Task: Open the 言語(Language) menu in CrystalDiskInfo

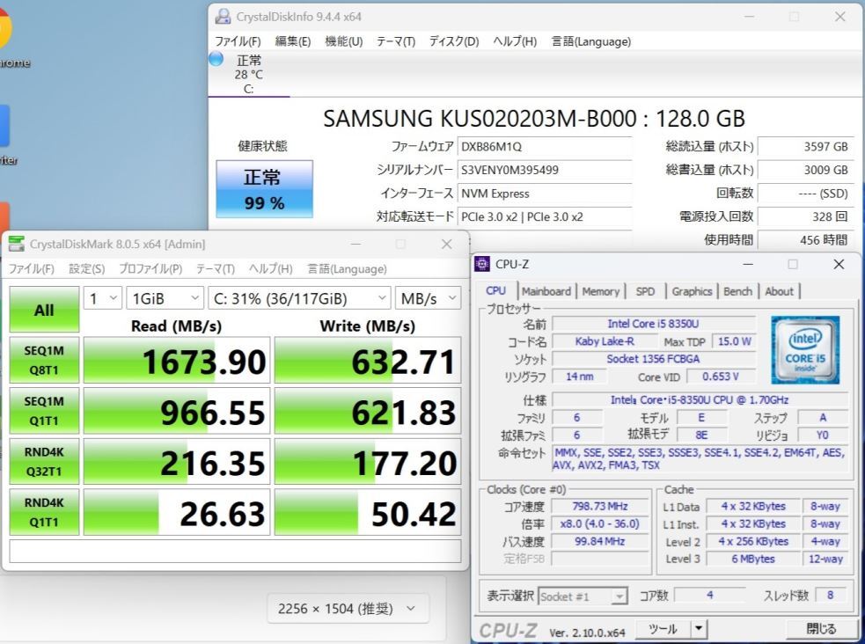Action: [591, 41]
